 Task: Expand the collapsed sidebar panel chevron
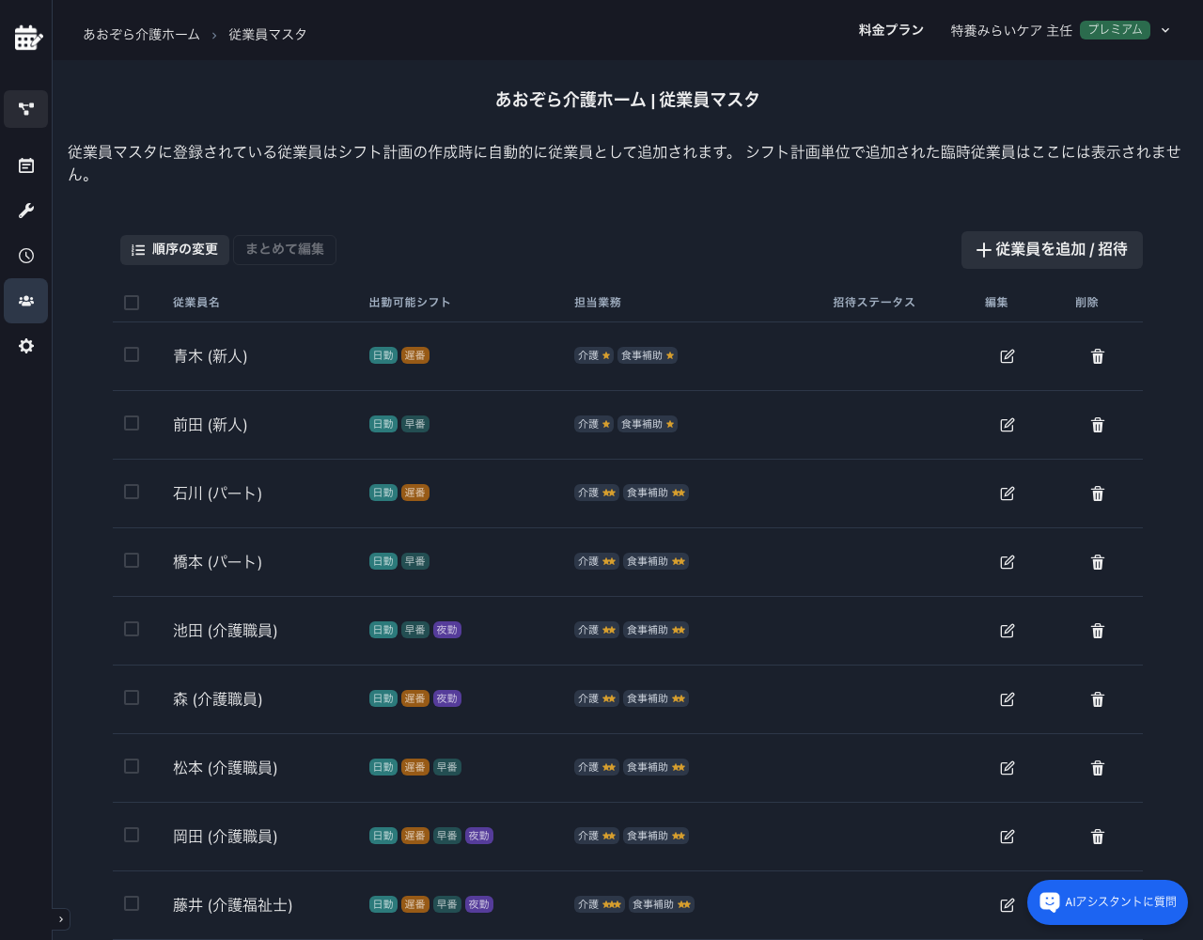[61, 919]
